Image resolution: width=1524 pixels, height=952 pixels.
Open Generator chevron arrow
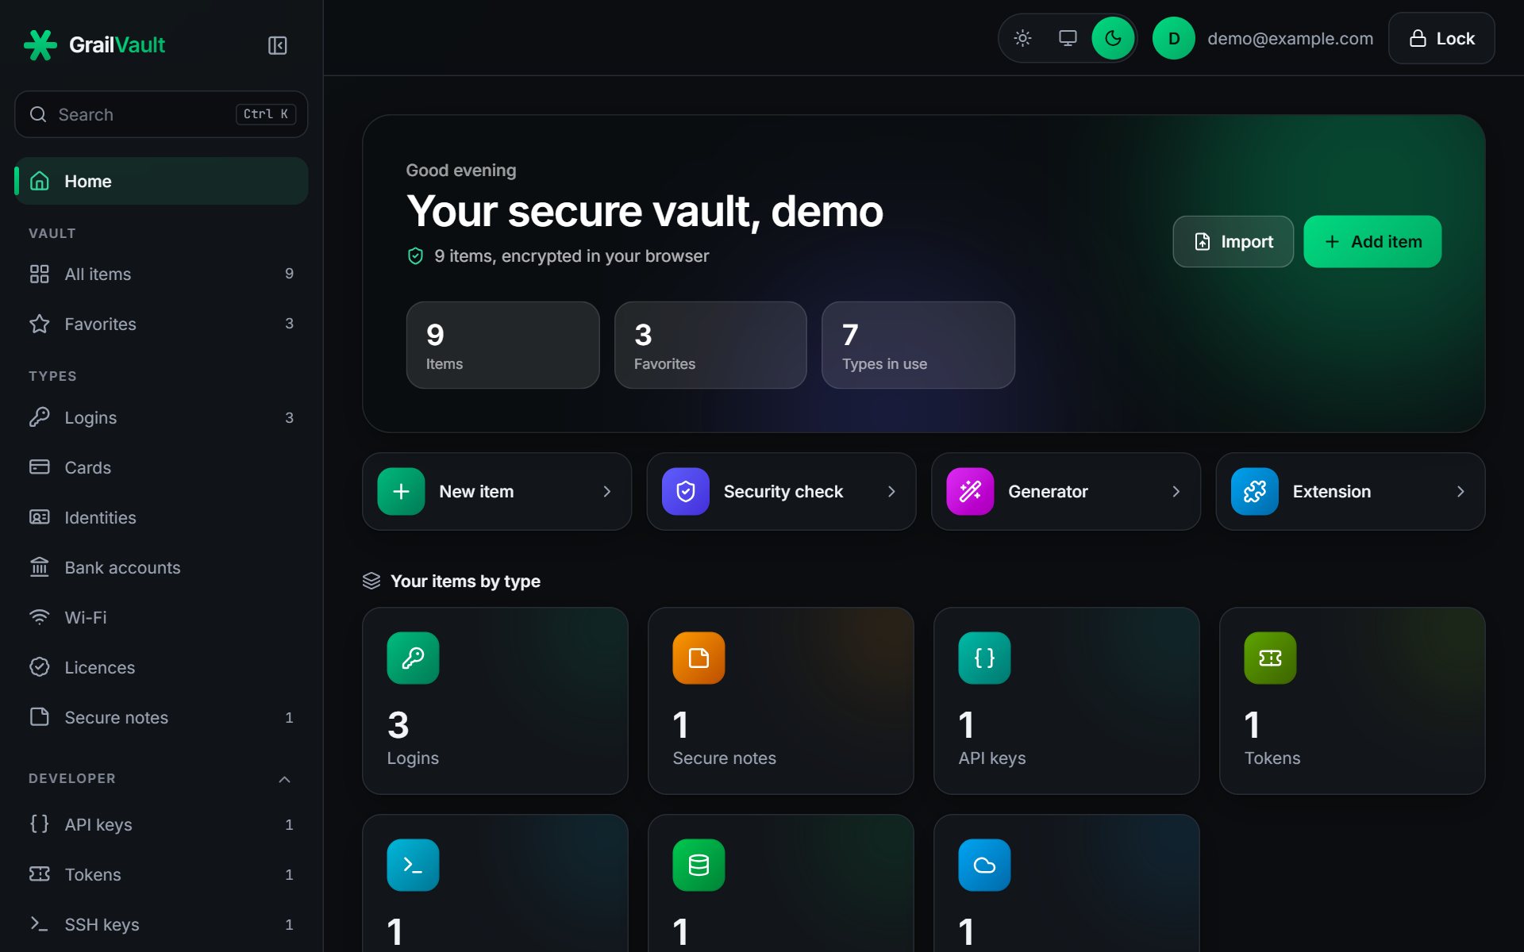(1176, 492)
